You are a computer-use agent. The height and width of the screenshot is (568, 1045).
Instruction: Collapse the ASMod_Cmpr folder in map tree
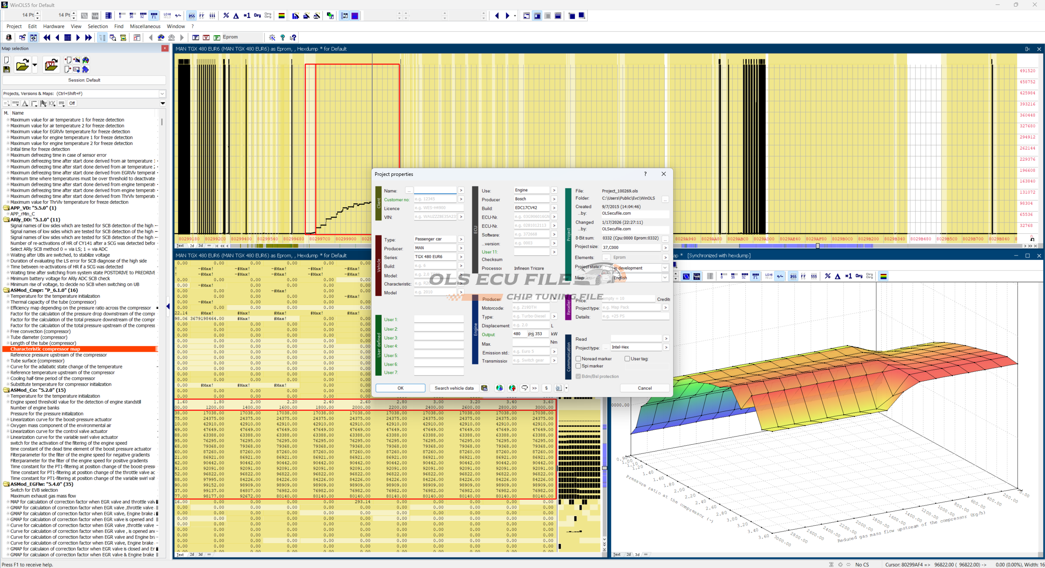pyautogui.click(x=6, y=290)
